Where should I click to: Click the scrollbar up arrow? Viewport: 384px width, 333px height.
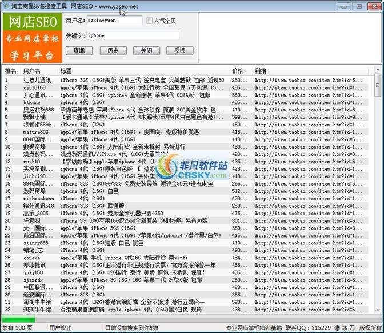coord(378,70)
